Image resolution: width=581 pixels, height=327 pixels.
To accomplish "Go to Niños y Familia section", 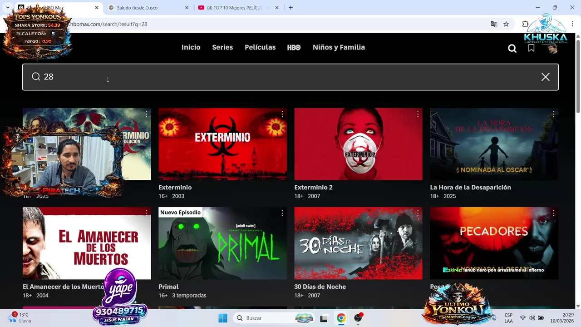I will [339, 47].
